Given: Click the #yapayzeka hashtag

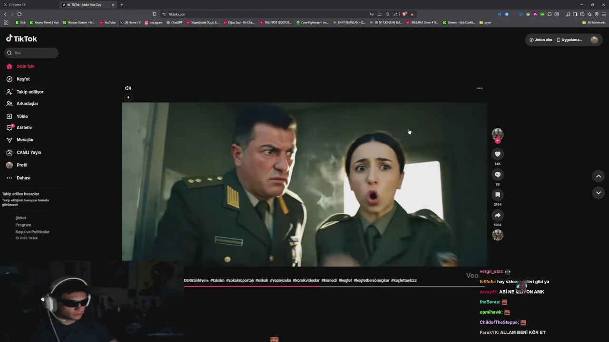Looking at the screenshot, I should point(281,280).
